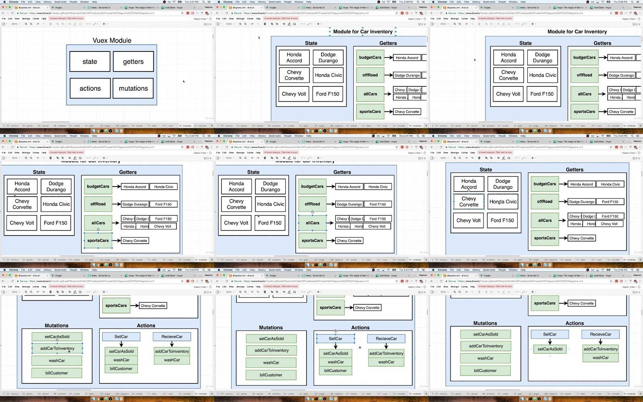The width and height of the screenshot is (643, 402).
Task: Select budgetCars getter box in 2:39 PM screenshot
Action: click(x=584, y=57)
